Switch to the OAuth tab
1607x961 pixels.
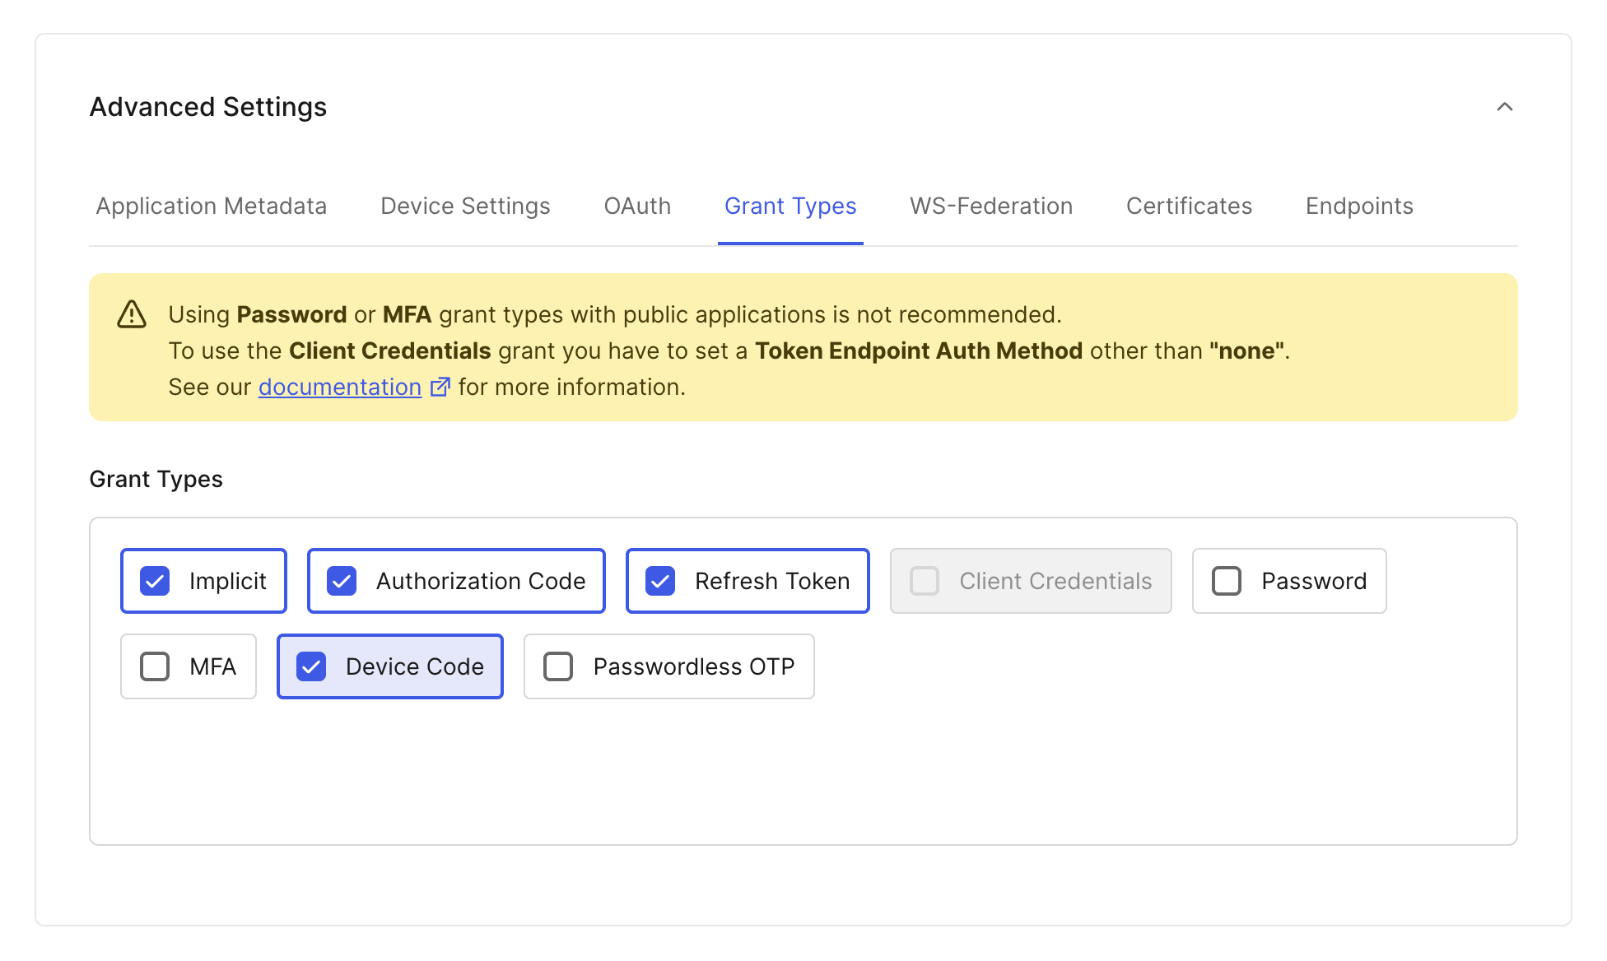[x=636, y=206]
